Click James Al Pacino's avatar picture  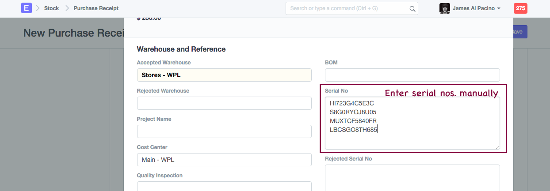click(x=444, y=8)
